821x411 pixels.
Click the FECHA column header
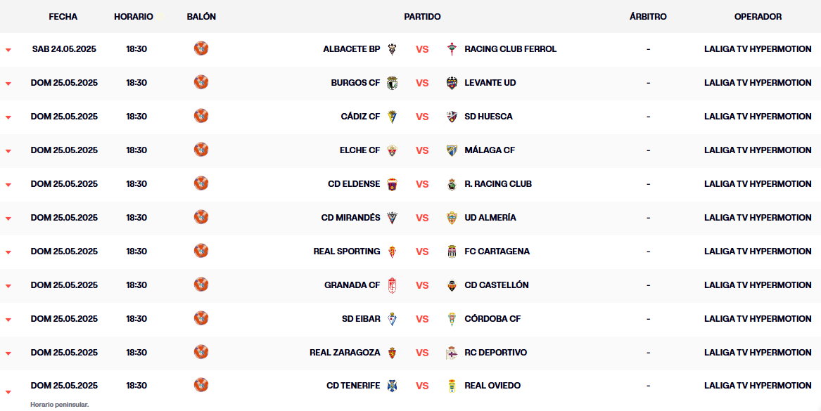point(63,17)
